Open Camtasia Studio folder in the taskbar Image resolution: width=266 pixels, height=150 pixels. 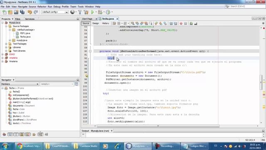(x=86, y=146)
